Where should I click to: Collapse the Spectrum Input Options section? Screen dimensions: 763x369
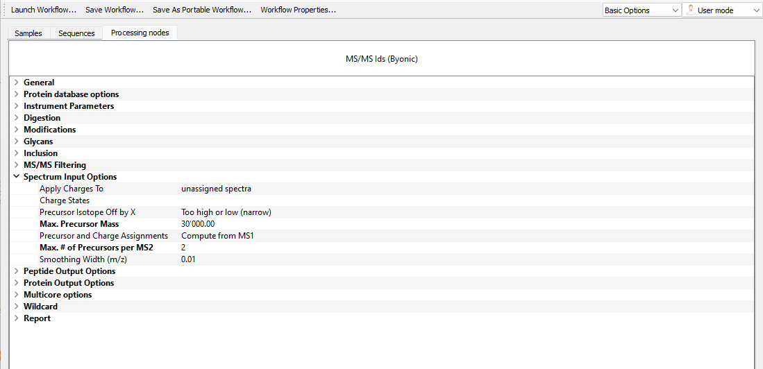(x=17, y=177)
